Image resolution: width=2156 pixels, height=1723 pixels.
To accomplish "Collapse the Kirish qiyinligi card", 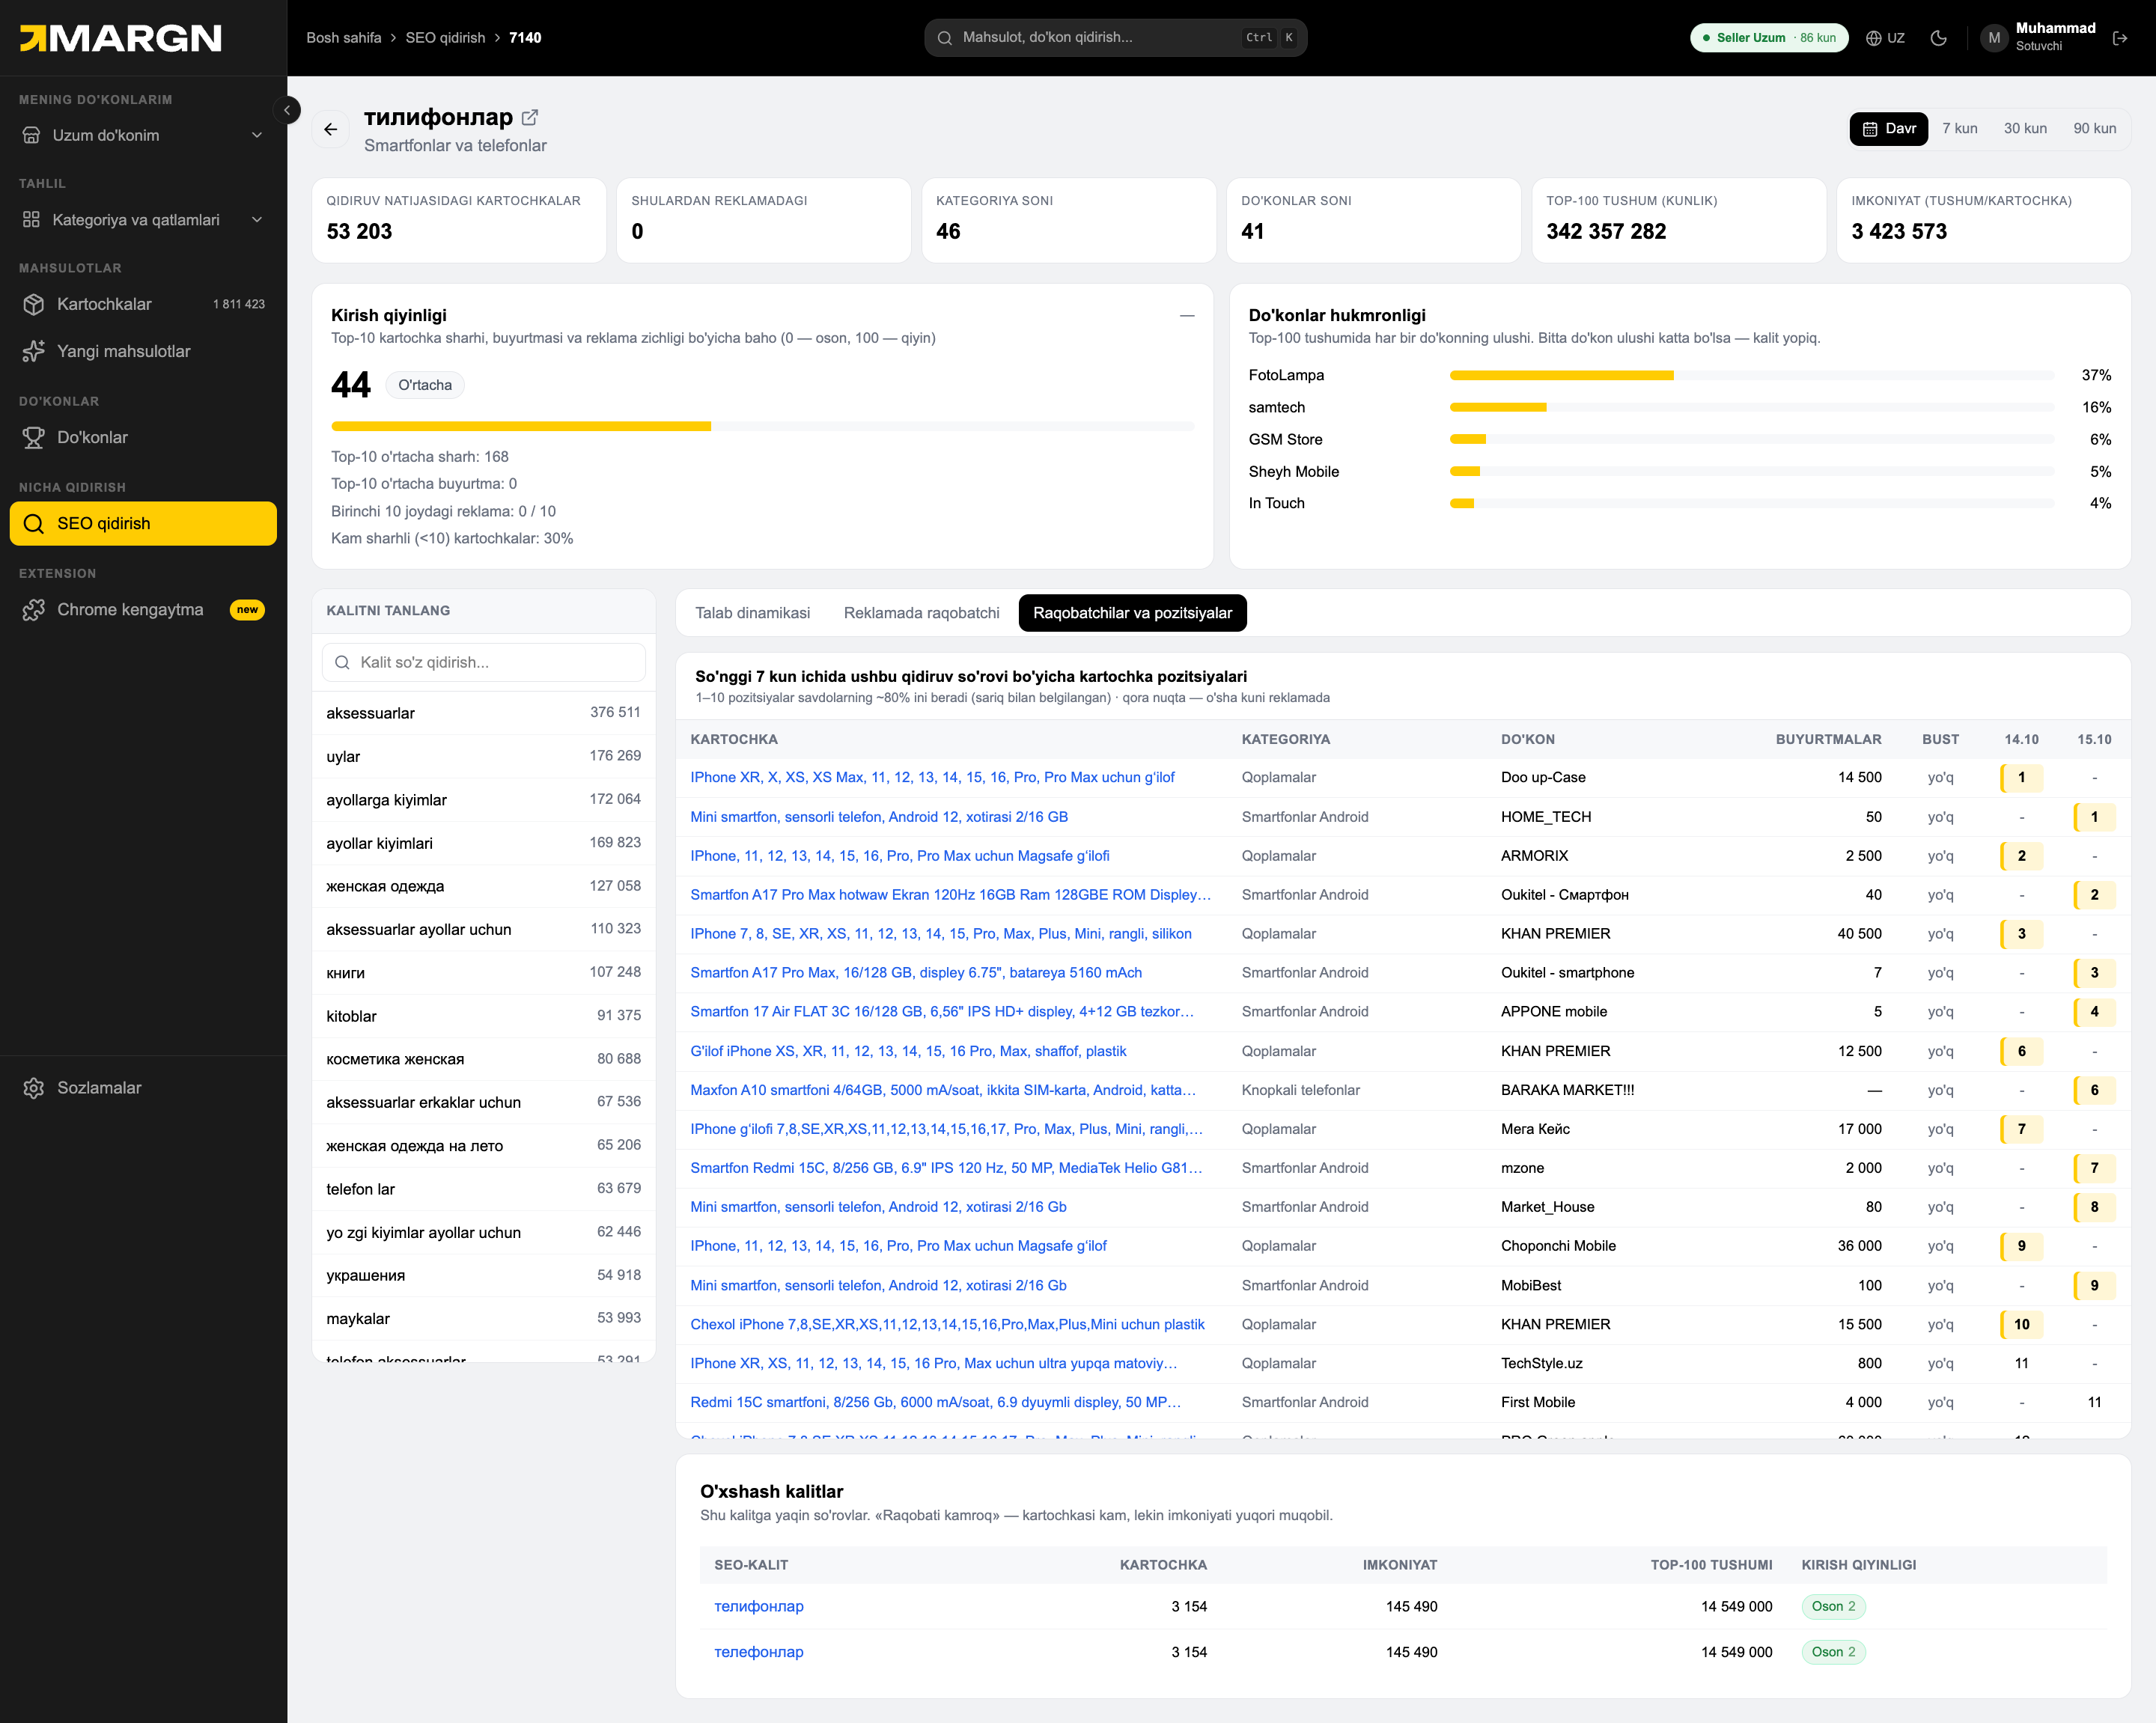I will pos(1187,315).
